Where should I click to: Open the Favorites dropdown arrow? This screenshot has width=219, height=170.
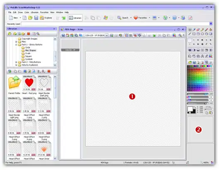coord(149,18)
